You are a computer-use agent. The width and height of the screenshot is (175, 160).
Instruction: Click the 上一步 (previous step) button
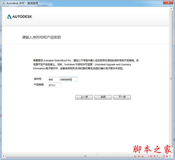(84, 97)
